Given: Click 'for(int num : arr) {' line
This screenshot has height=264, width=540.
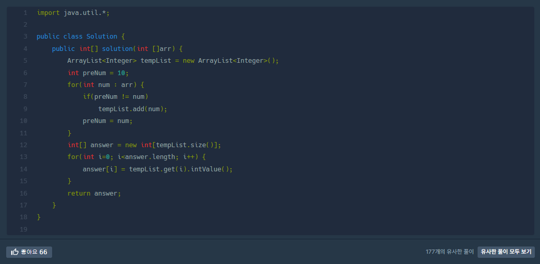Looking at the screenshot, I should pyautogui.click(x=106, y=84).
